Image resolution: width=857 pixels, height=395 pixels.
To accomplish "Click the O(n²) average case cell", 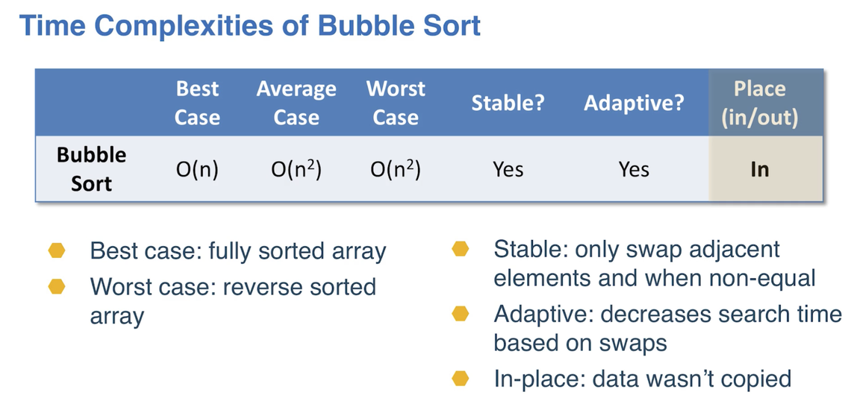I will 296,170.
